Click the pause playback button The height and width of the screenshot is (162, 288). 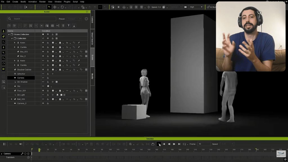click(x=159, y=144)
